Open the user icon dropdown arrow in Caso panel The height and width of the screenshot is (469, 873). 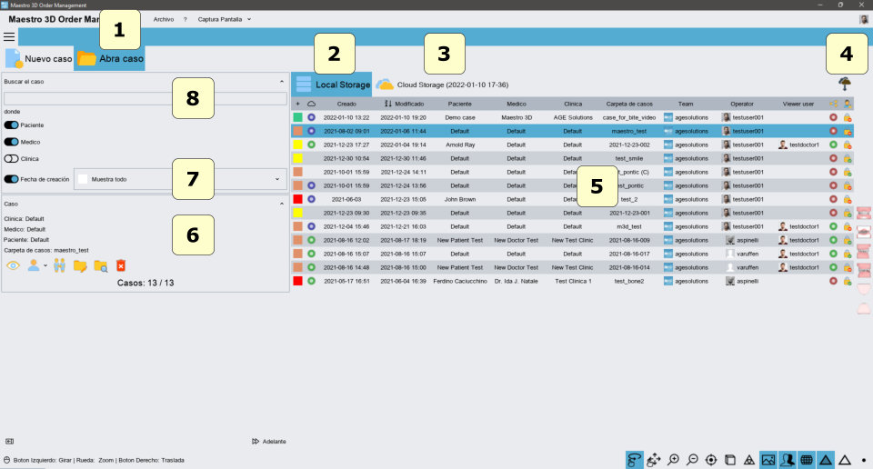(x=45, y=266)
